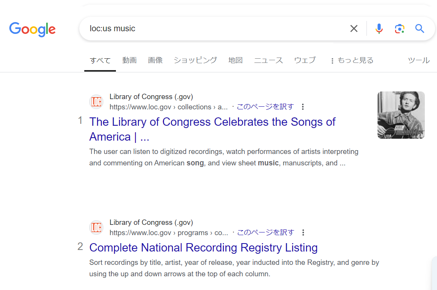Open the ショッピング tab
The image size is (437, 290).
(195, 60)
